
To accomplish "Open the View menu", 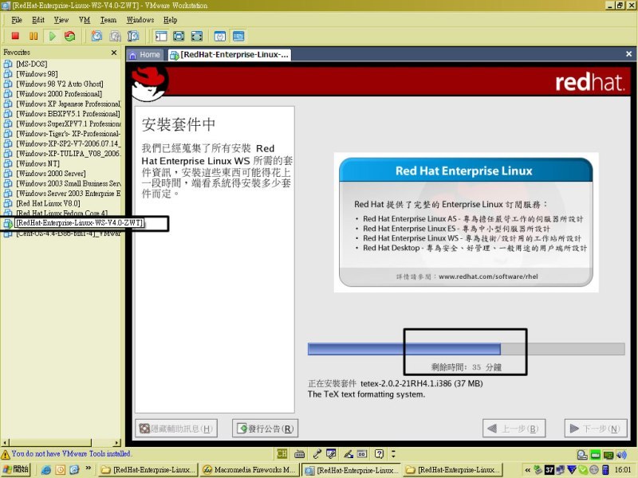I will pyautogui.click(x=61, y=20).
